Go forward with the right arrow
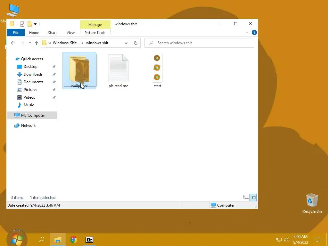This screenshot has height=246, width=328. 22,43
